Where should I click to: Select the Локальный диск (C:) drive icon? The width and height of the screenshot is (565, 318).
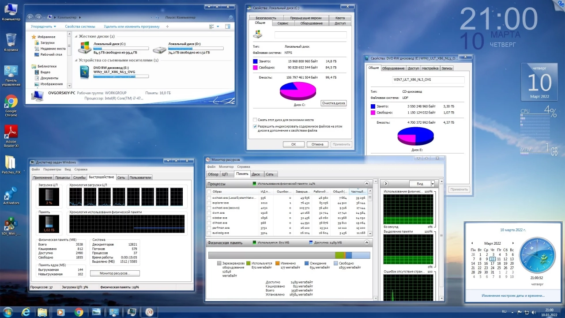[85, 47]
